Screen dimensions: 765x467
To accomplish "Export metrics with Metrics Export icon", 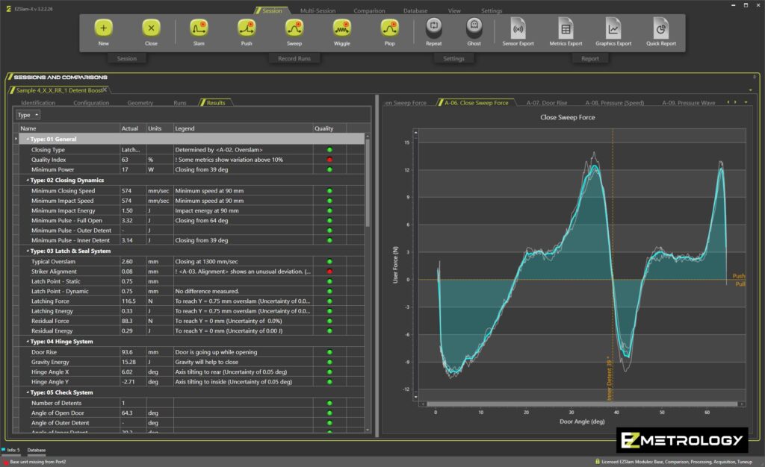I will pos(566,28).
